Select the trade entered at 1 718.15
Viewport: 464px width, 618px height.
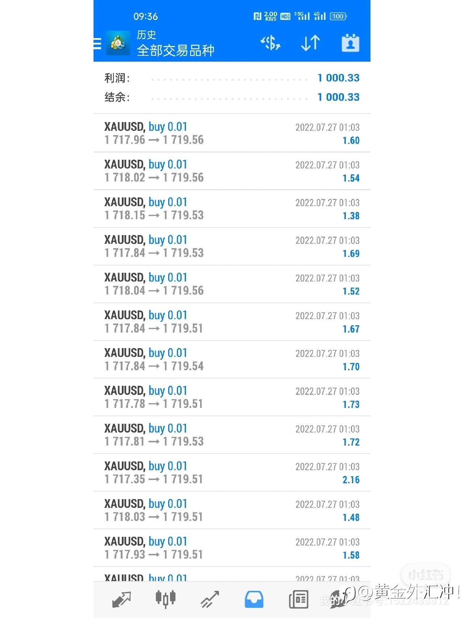click(232, 209)
